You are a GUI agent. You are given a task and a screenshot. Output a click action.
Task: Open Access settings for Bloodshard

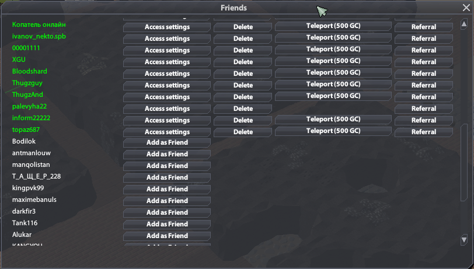(167, 74)
